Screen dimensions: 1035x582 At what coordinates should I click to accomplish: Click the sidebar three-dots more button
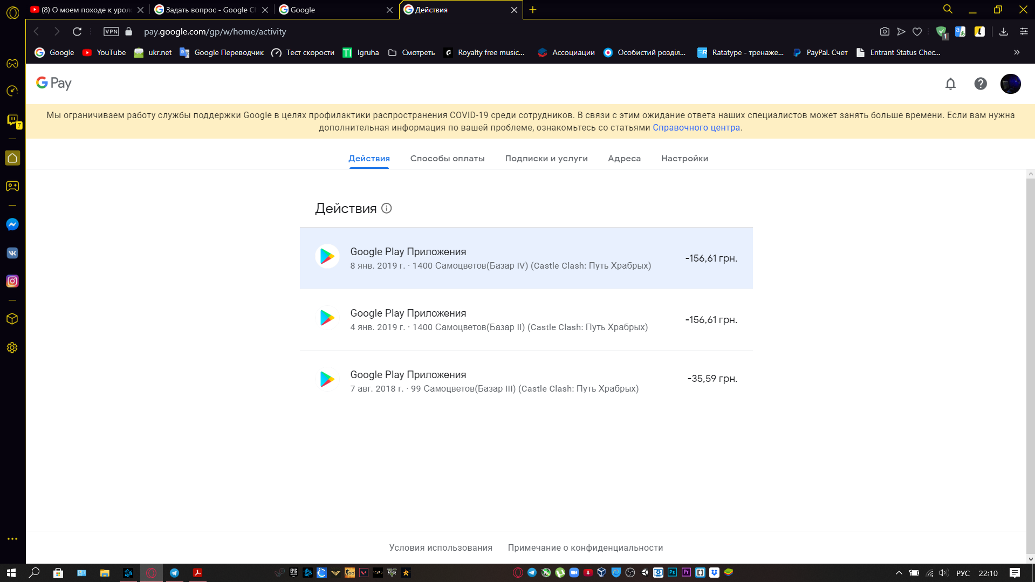[x=12, y=539]
